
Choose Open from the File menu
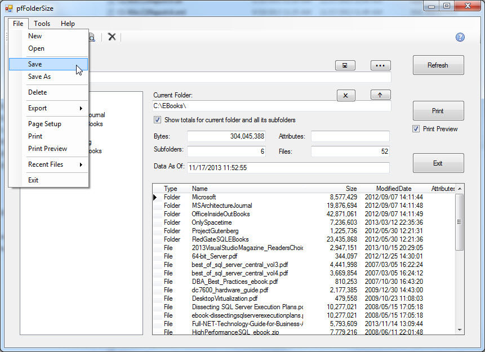[48, 48]
